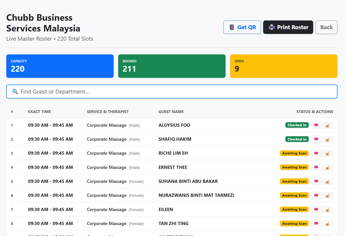The height and width of the screenshot is (236, 345).
Task: Click the ticket icon for RICHE LIM EH
Action: click(316, 153)
